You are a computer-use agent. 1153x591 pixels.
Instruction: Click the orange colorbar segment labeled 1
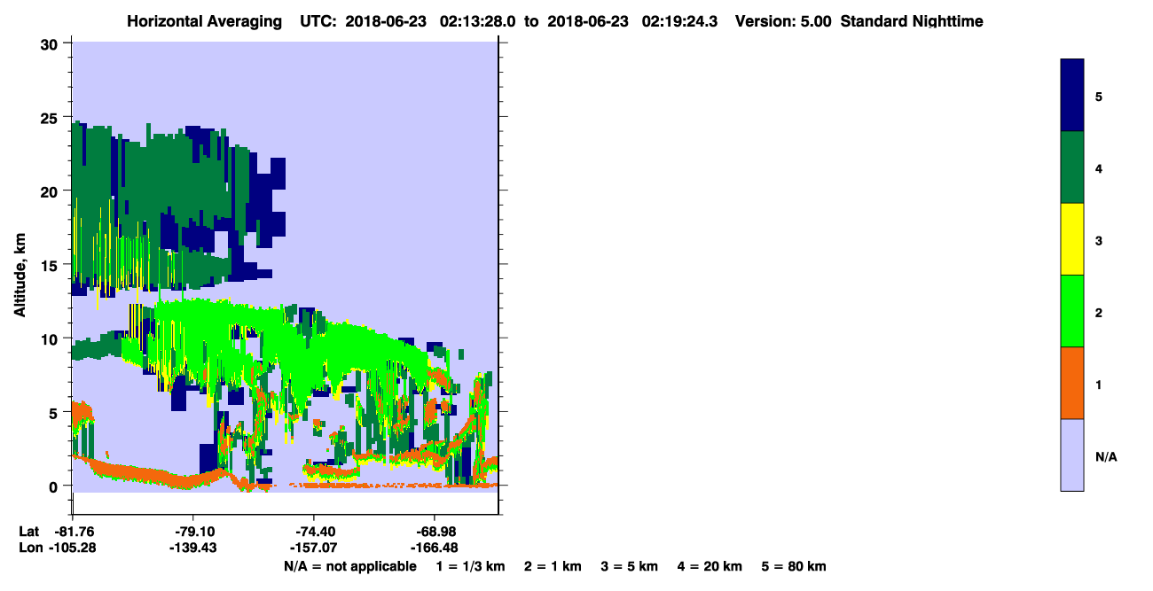[1072, 383]
